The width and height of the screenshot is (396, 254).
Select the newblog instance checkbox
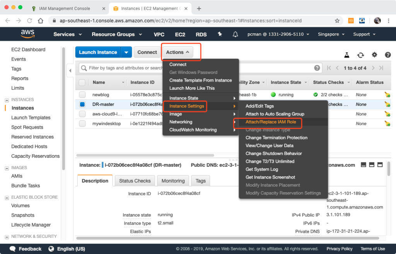[82, 95]
